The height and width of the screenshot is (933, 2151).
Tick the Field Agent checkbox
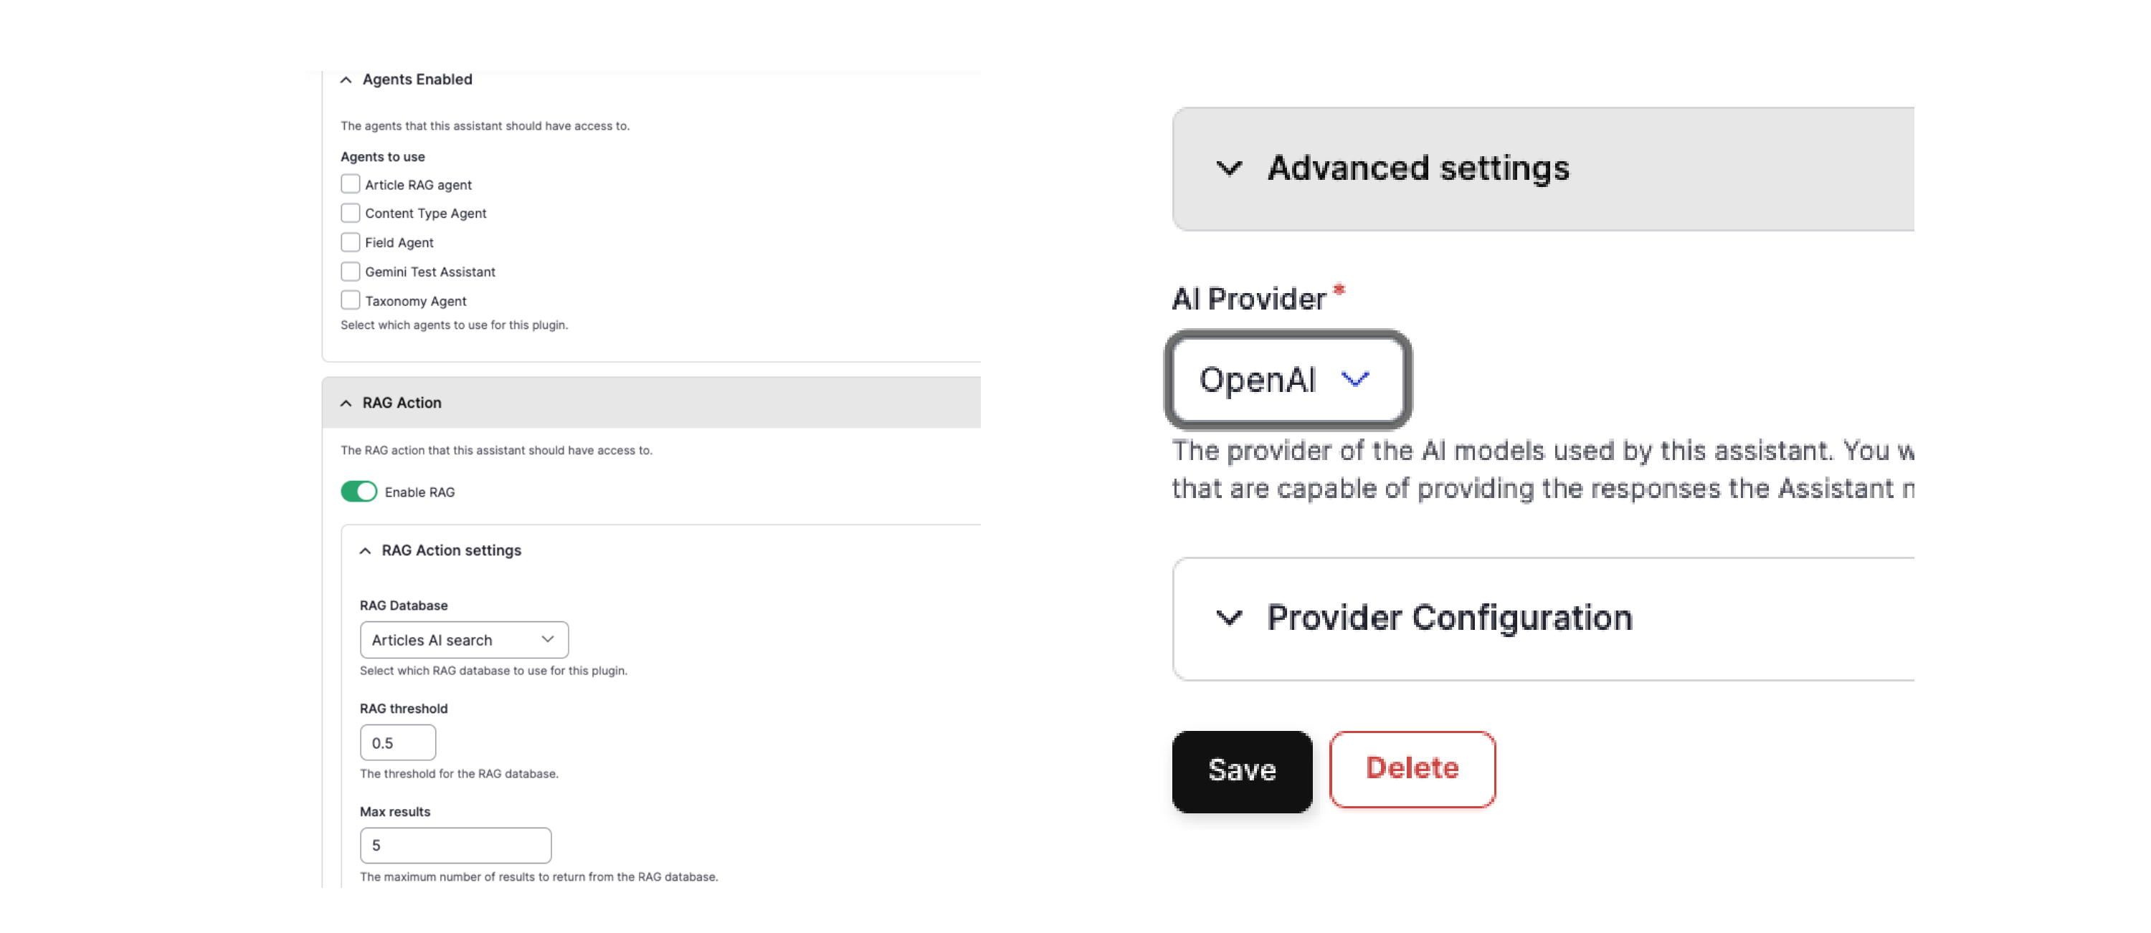pos(351,243)
